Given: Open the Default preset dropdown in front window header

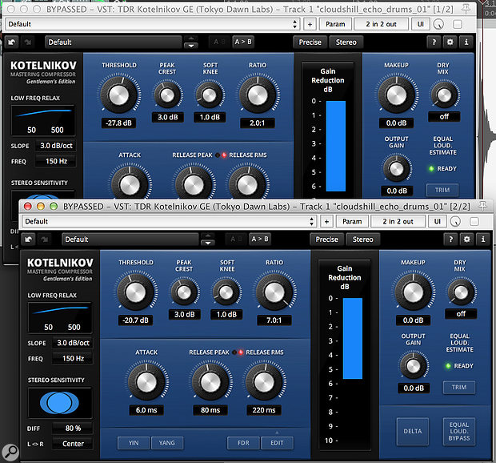Looking at the screenshot, I should pos(170,221).
